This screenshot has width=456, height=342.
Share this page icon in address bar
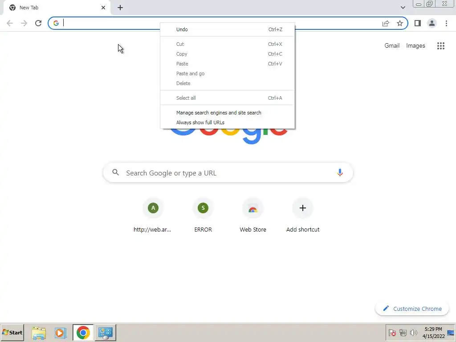coord(386,23)
